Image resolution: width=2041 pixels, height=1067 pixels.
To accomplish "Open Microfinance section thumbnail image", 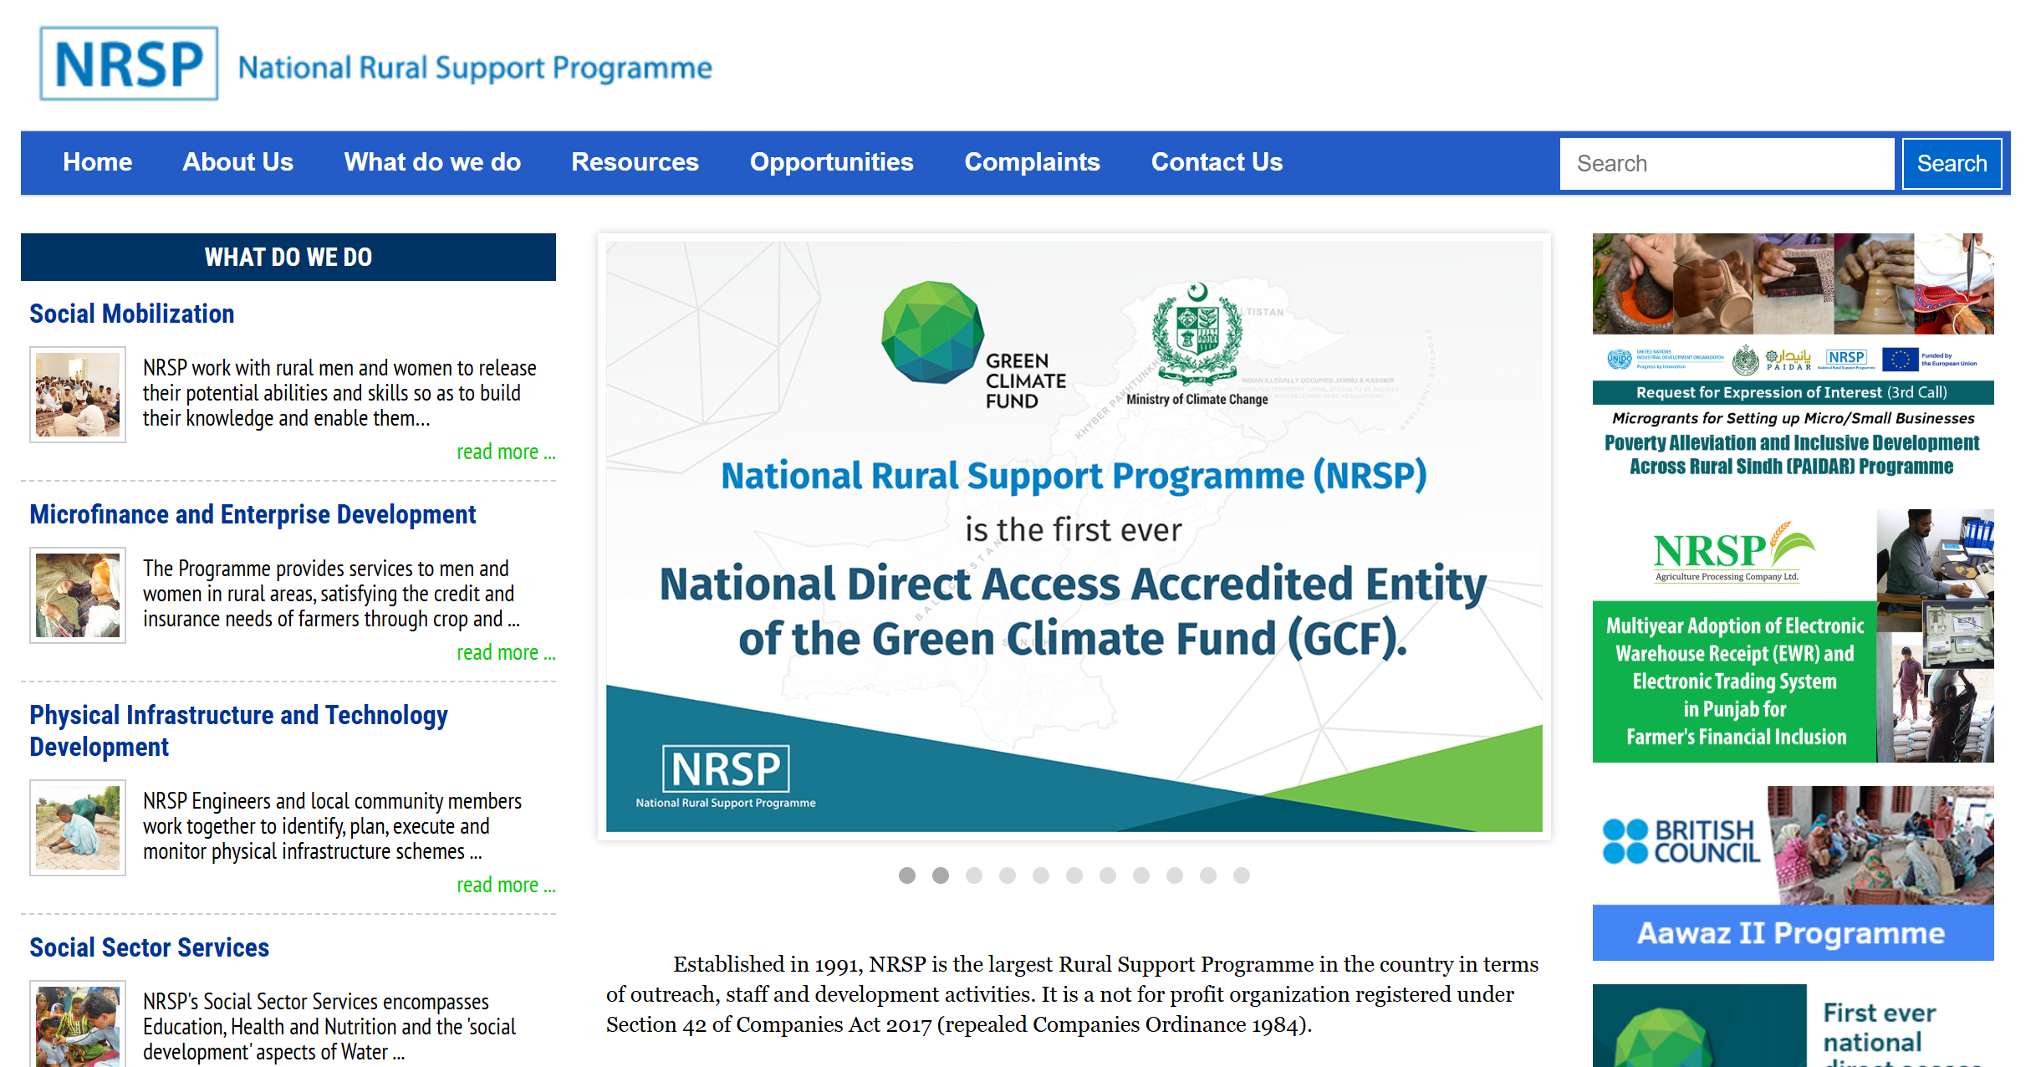I will click(x=78, y=595).
